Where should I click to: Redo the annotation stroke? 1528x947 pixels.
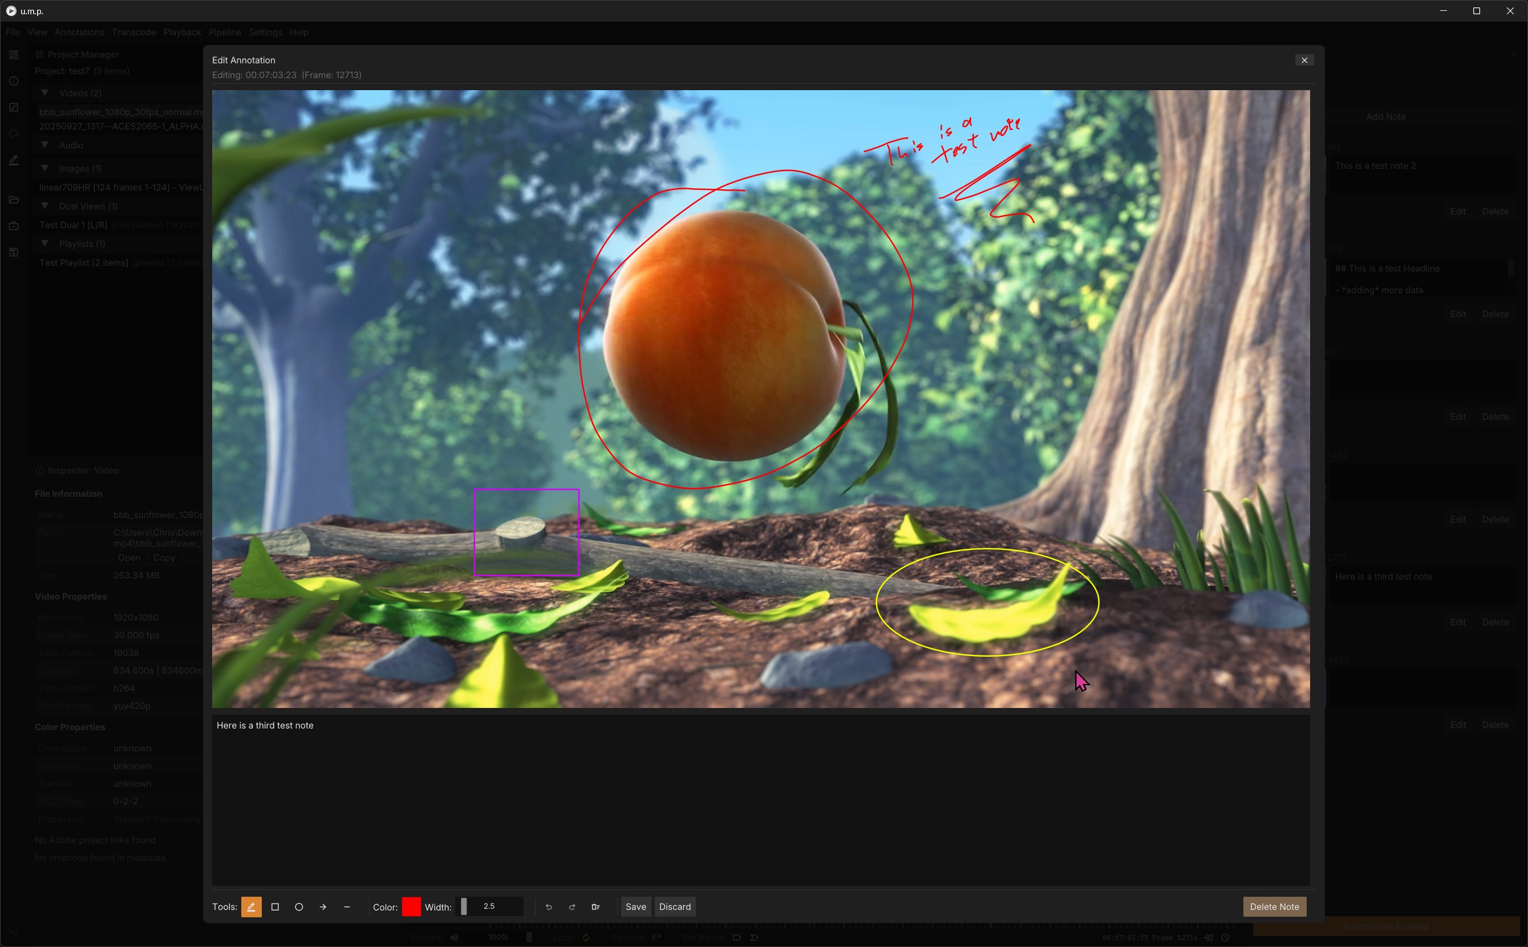pos(572,906)
